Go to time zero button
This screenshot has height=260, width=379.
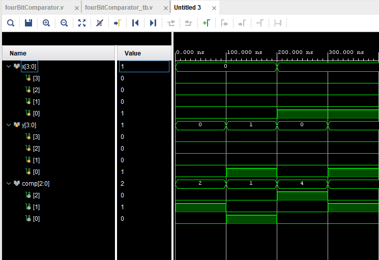[135, 23]
